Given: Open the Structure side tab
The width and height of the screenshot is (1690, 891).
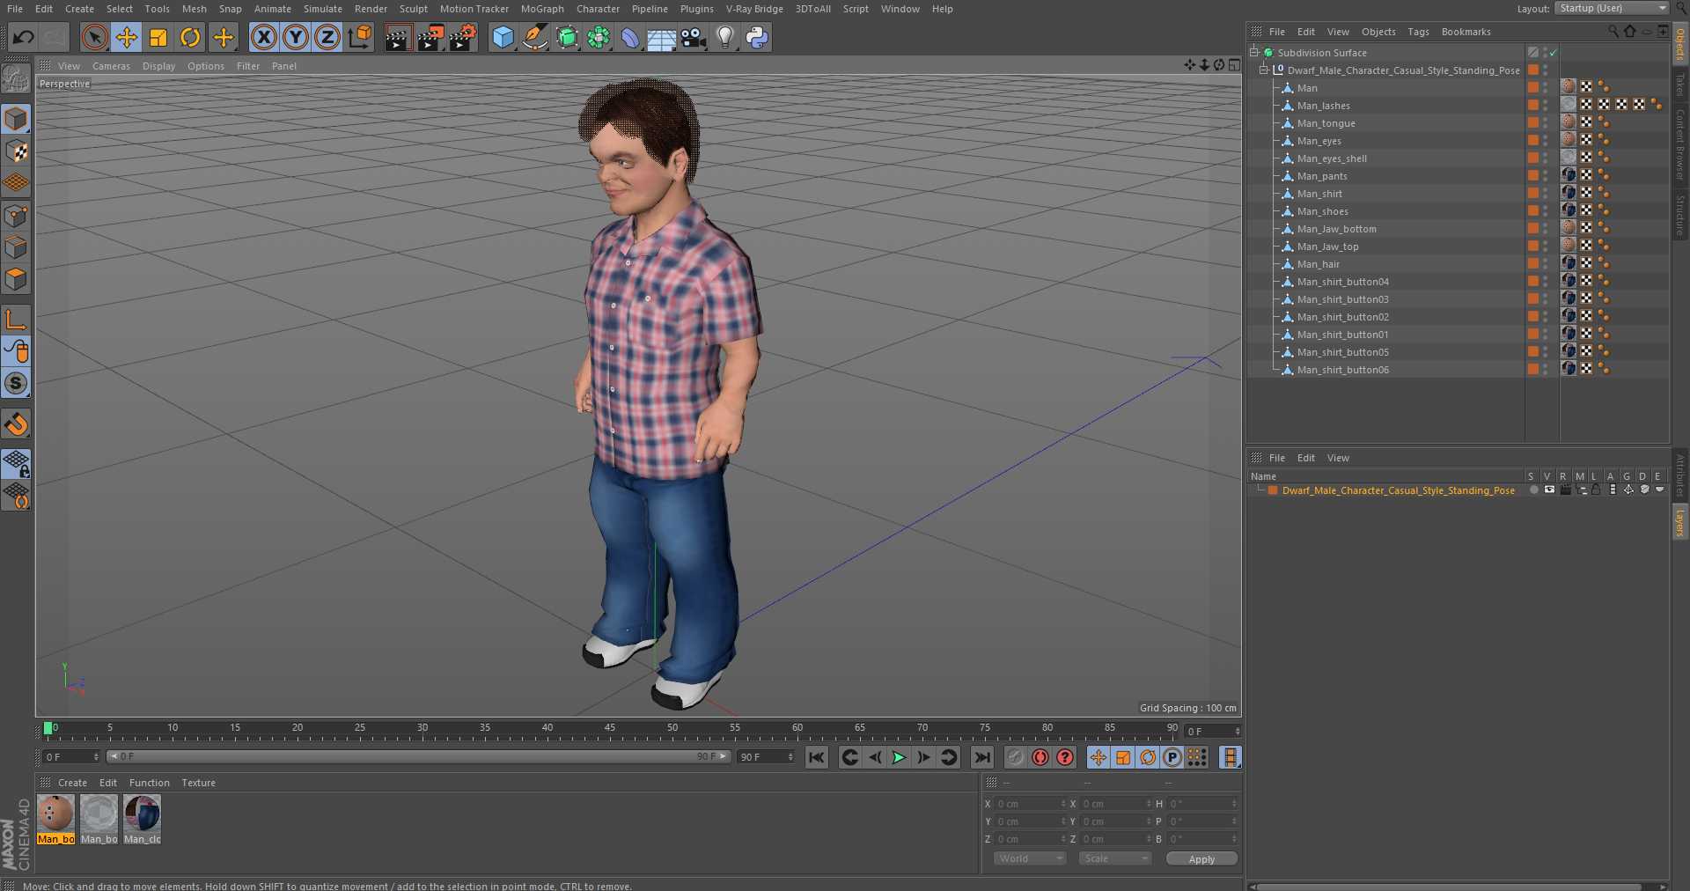Looking at the screenshot, I should [1679, 216].
